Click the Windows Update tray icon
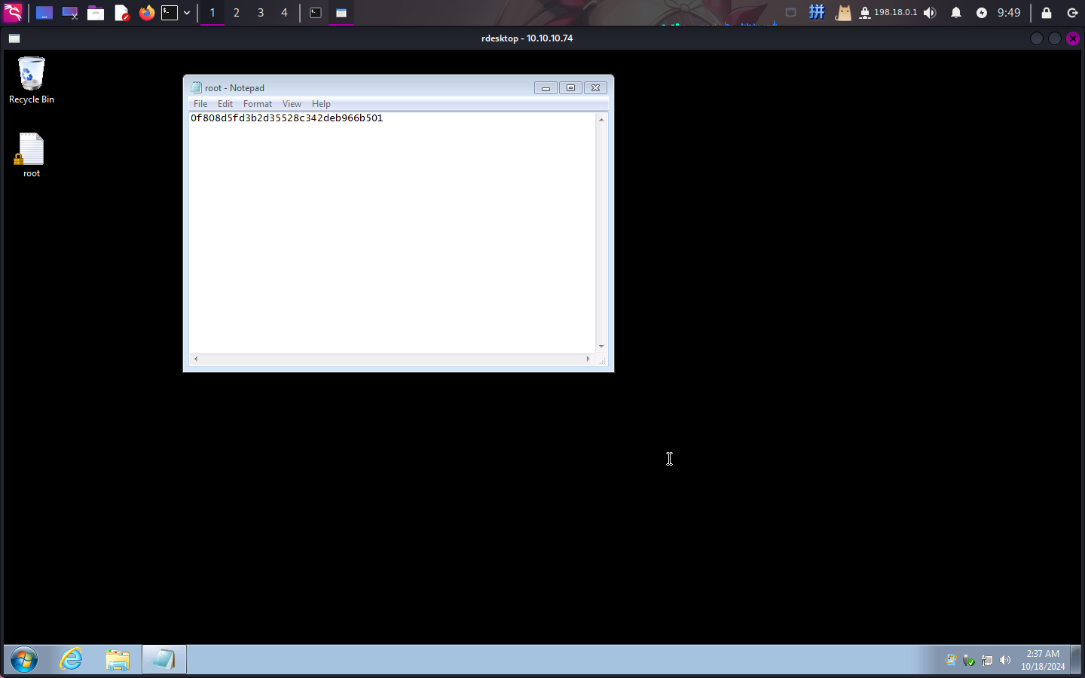Screen dimensions: 1085x678 coord(951,660)
